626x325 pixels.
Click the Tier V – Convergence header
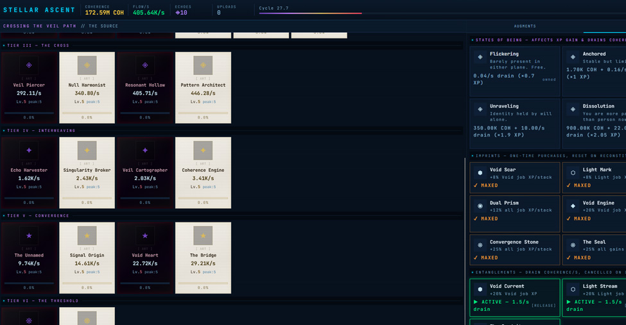[x=38, y=216]
